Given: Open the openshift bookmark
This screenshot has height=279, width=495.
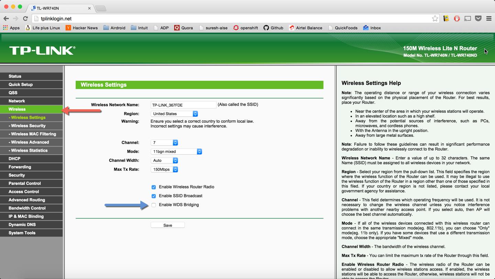Looking at the screenshot, I should (x=245, y=28).
